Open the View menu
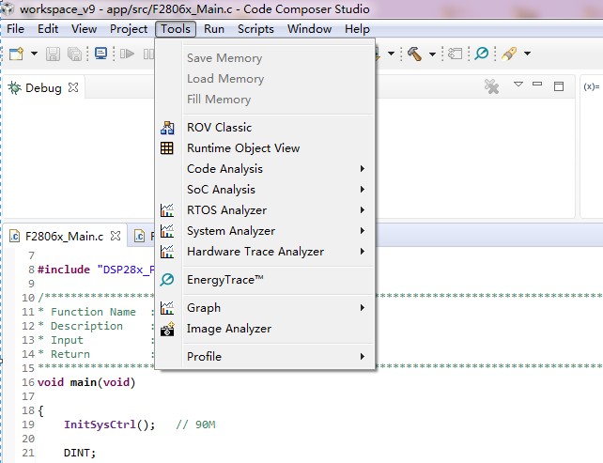Screen dimensions: 603x463 coord(84,29)
